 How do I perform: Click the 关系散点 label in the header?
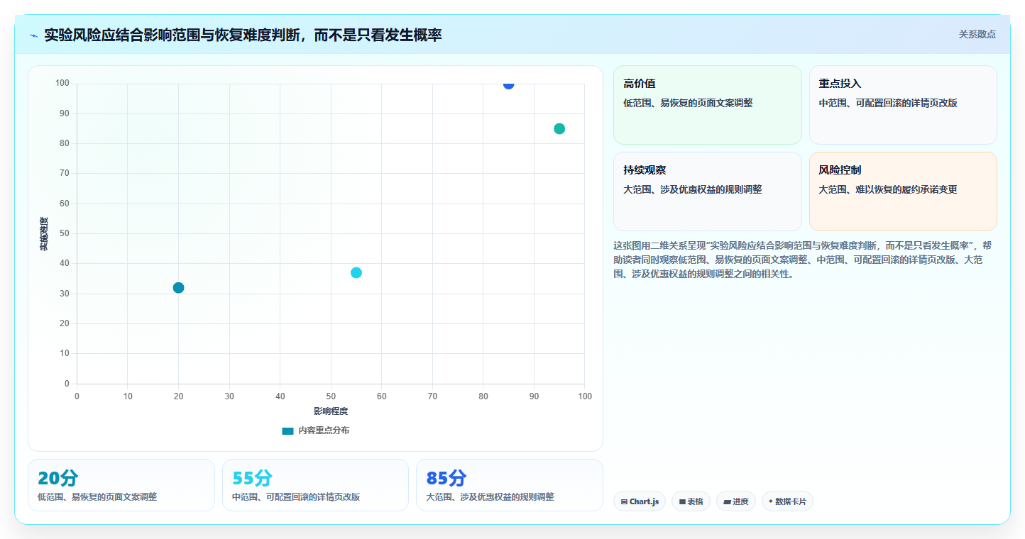tap(977, 34)
